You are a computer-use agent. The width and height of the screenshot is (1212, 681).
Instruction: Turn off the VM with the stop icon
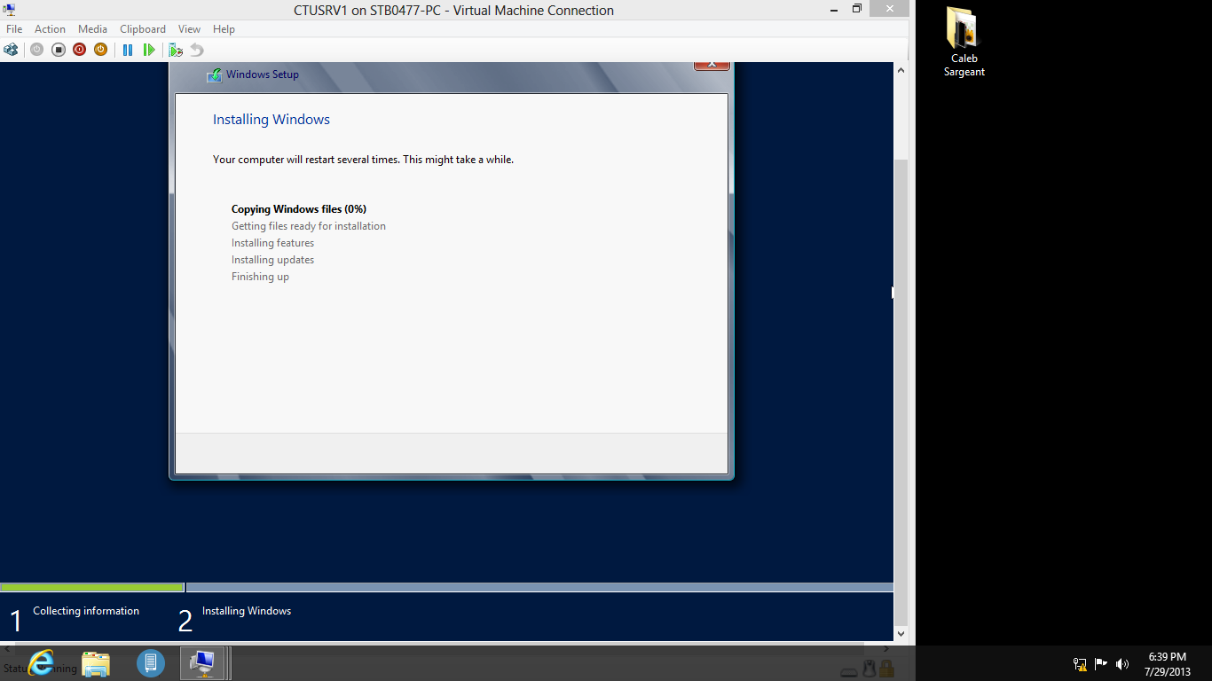click(x=58, y=50)
